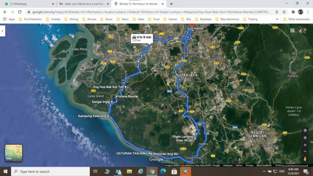Click the Malaysia region link

(227, 166)
